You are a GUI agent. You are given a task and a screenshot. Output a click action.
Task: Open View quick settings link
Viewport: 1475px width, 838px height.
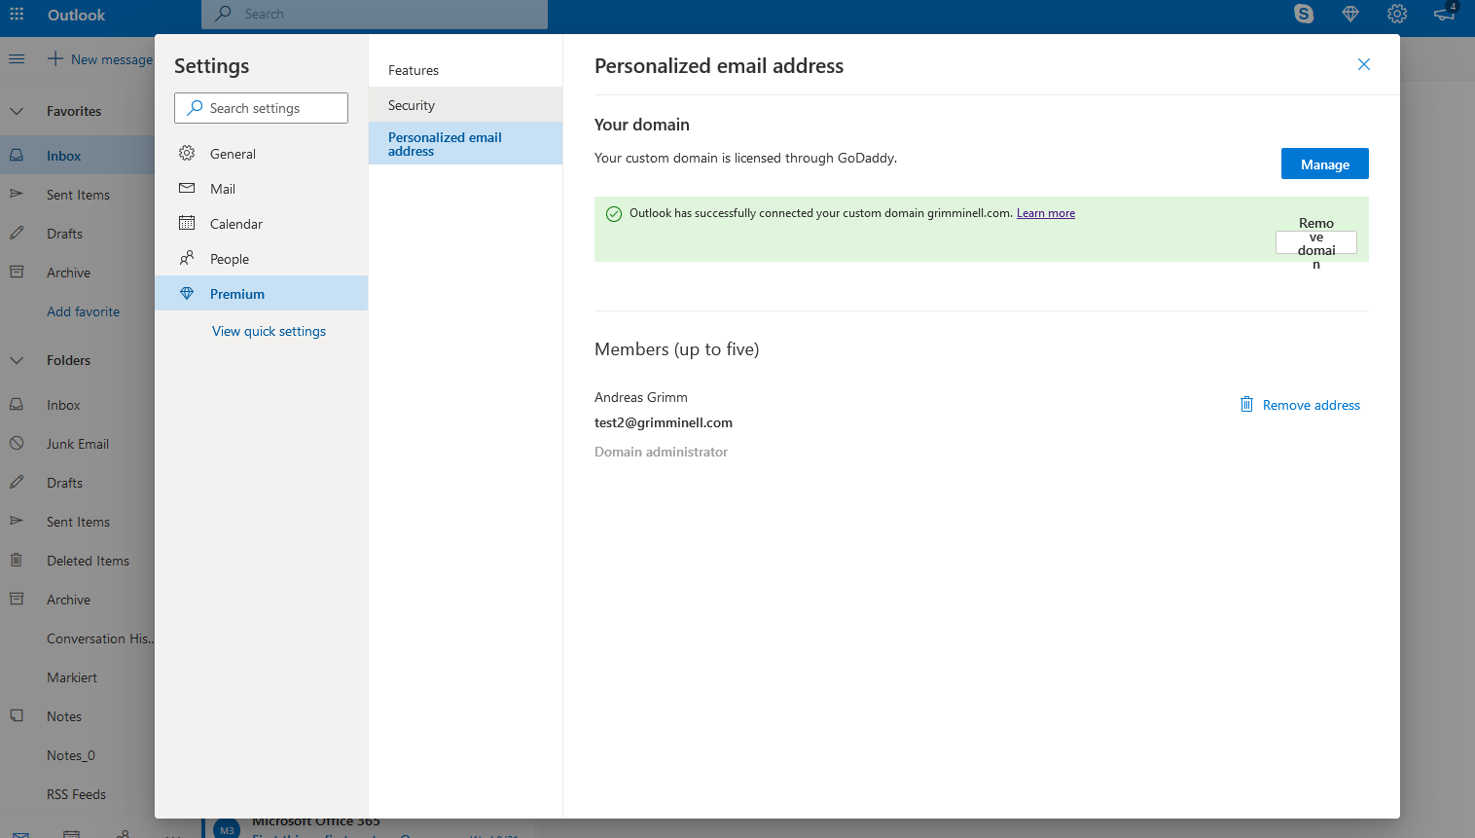coord(269,331)
